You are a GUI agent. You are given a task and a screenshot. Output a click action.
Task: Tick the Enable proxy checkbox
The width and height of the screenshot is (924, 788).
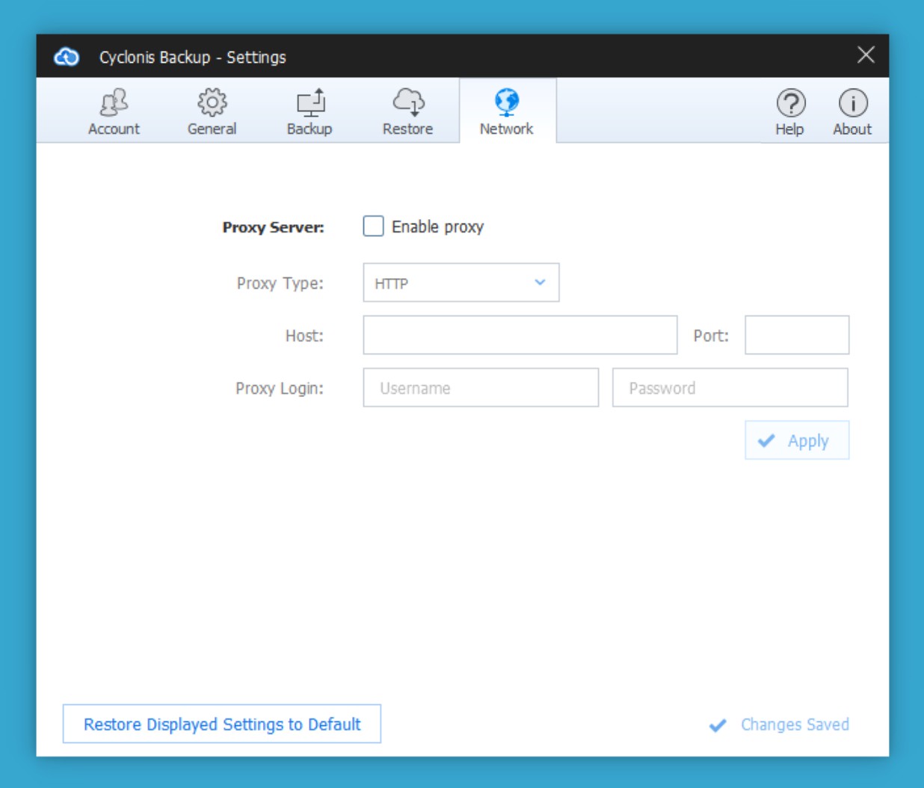(374, 227)
